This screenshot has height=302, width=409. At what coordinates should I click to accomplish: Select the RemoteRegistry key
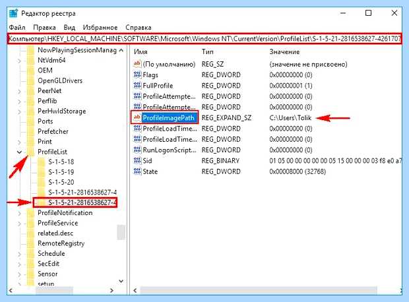61,243
